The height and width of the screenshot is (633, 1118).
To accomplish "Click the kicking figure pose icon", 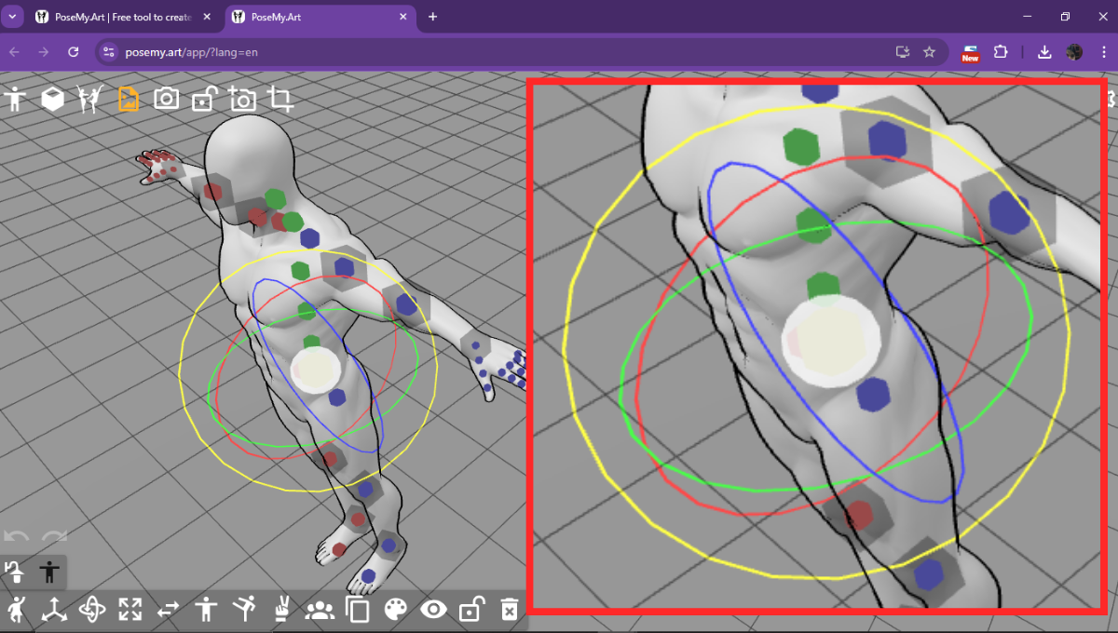I will (x=243, y=610).
